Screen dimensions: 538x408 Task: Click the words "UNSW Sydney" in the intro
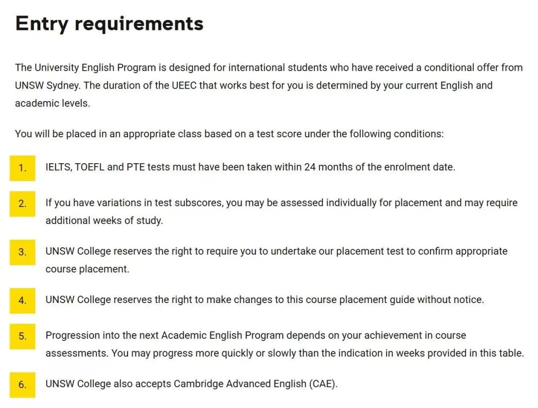tap(46, 86)
